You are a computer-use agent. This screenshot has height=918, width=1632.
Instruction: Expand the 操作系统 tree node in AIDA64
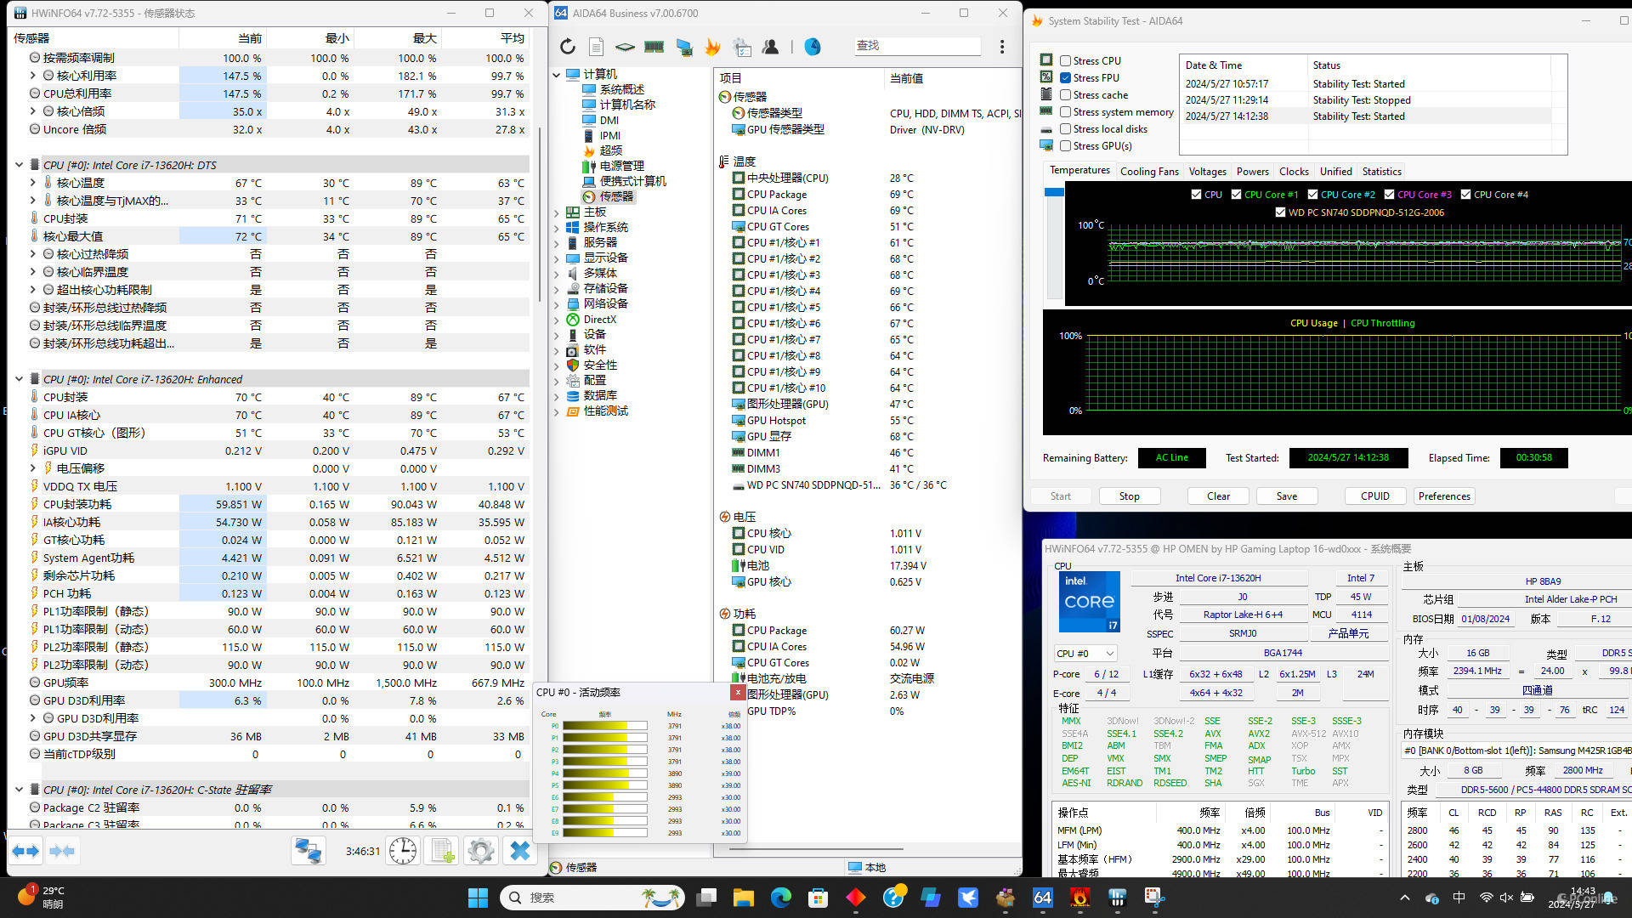(557, 227)
